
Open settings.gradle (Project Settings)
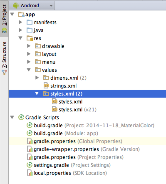pyautogui.click(x=72, y=165)
